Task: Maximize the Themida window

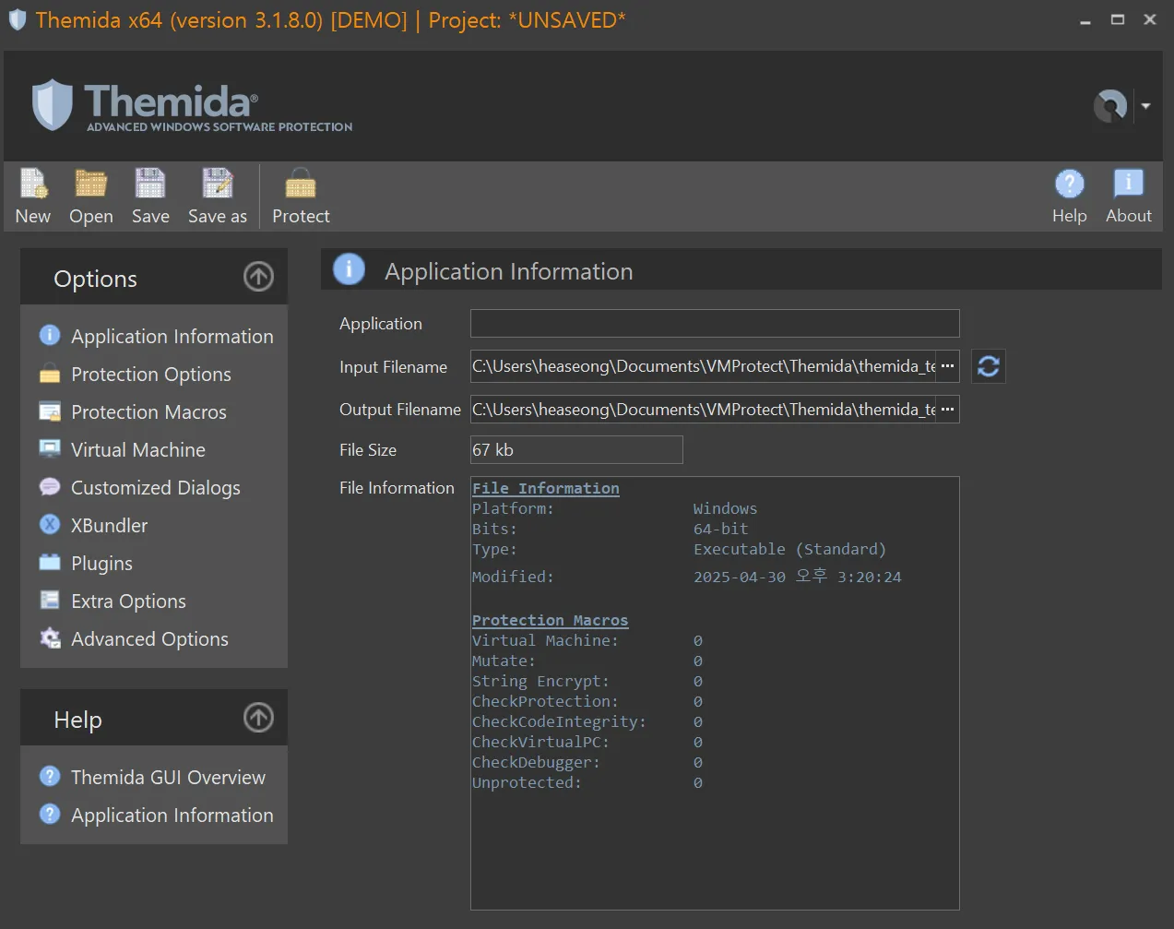Action: pos(1118,19)
